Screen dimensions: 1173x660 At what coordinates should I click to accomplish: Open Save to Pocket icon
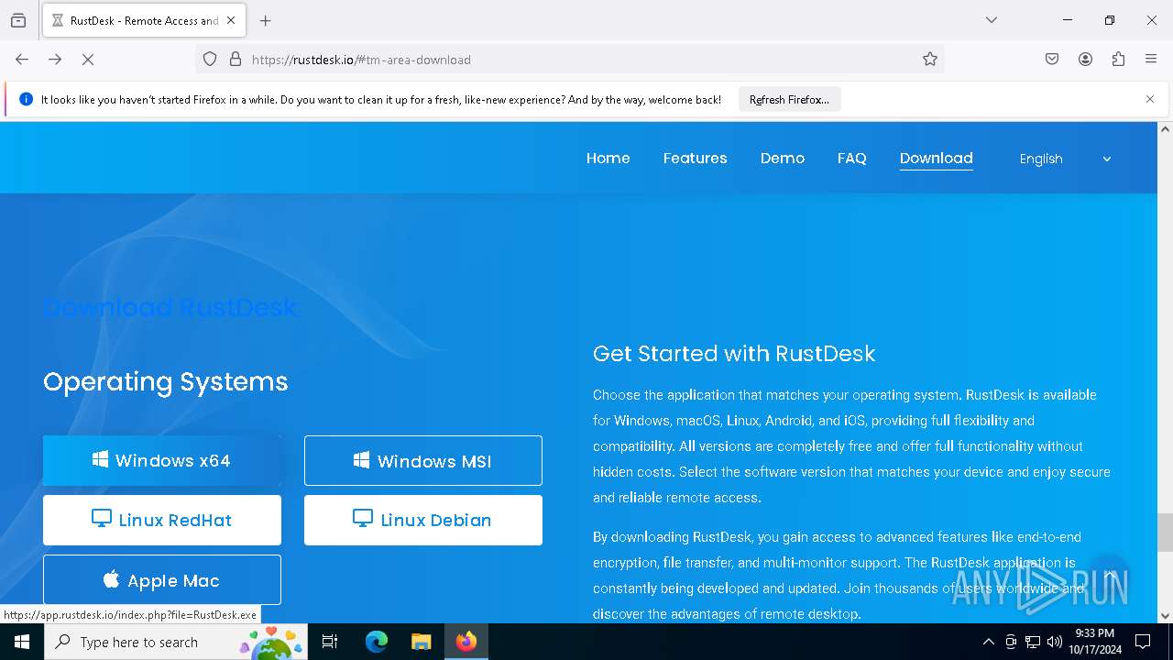coord(1052,60)
